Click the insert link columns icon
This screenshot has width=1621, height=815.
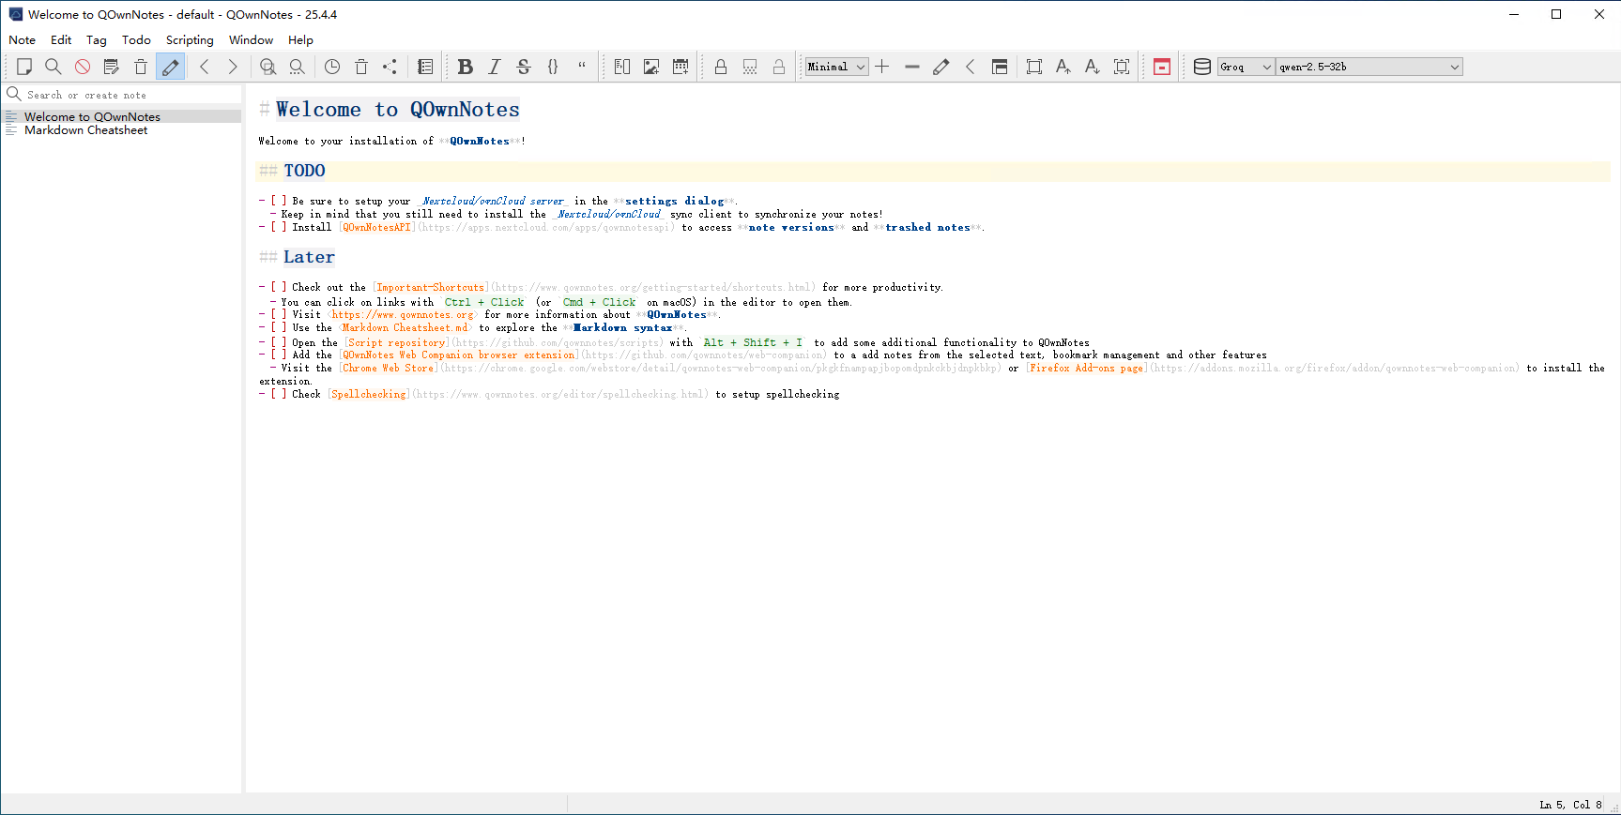click(622, 67)
